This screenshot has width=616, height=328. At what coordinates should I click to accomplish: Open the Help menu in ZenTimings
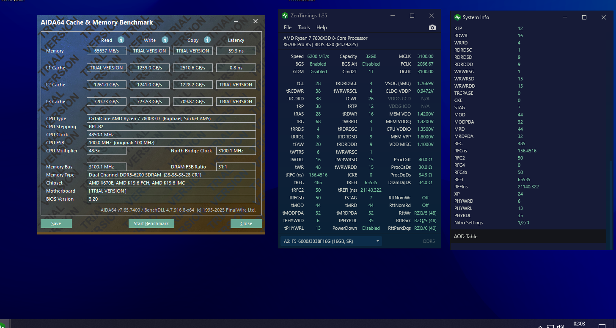322,28
